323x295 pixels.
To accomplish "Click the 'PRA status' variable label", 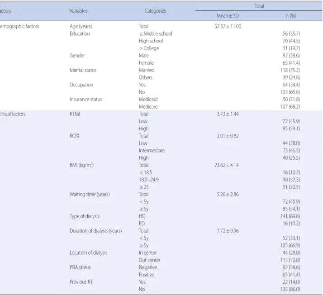I will 80,267.
